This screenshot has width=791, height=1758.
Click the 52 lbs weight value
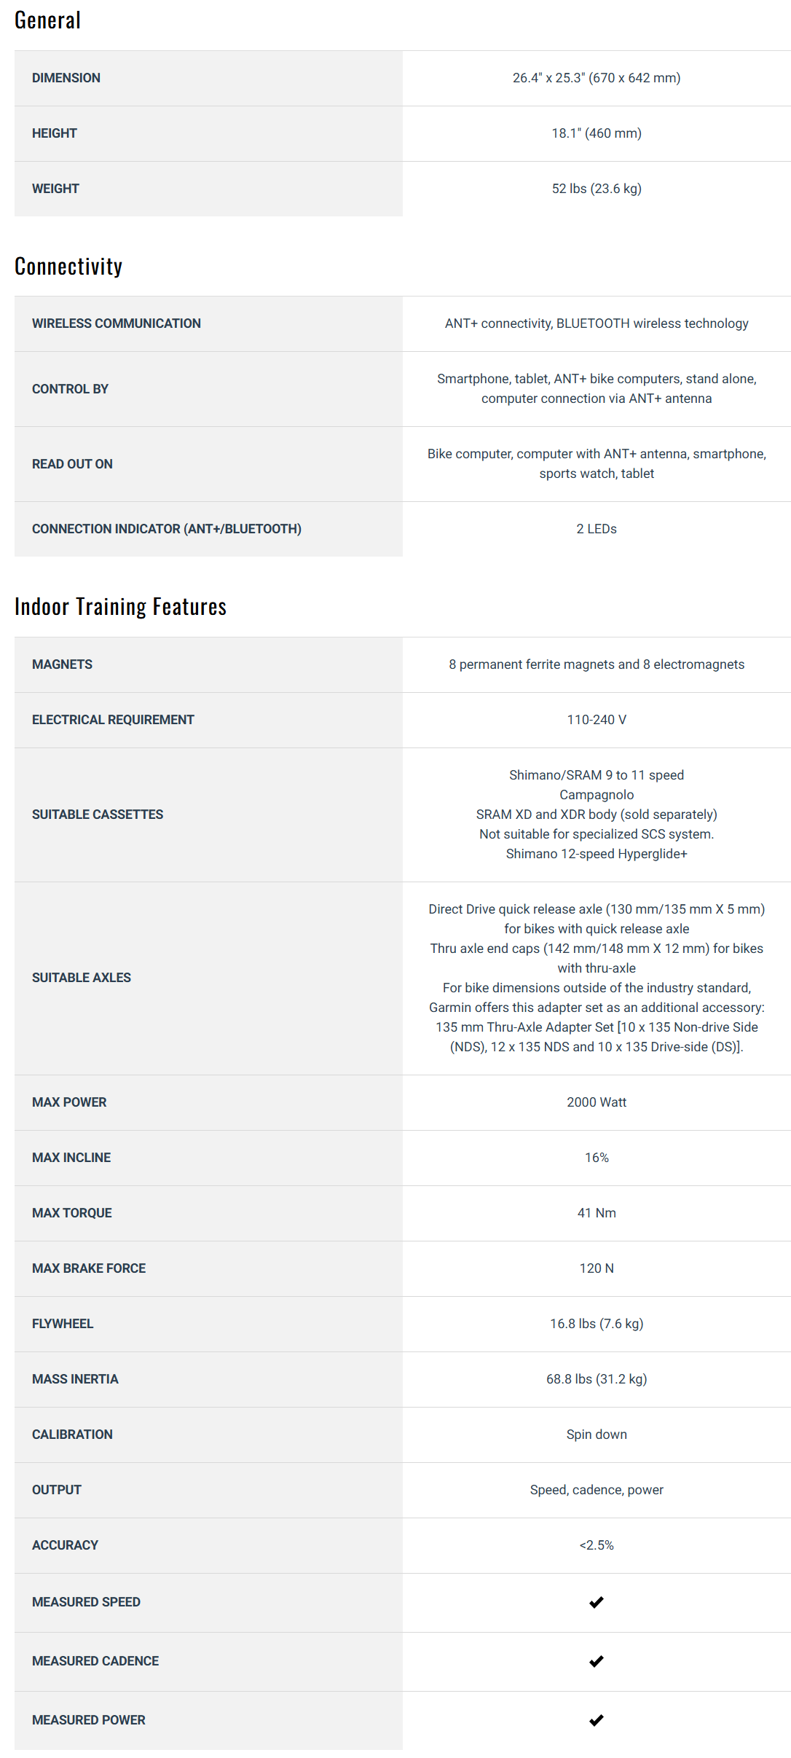[x=597, y=189]
